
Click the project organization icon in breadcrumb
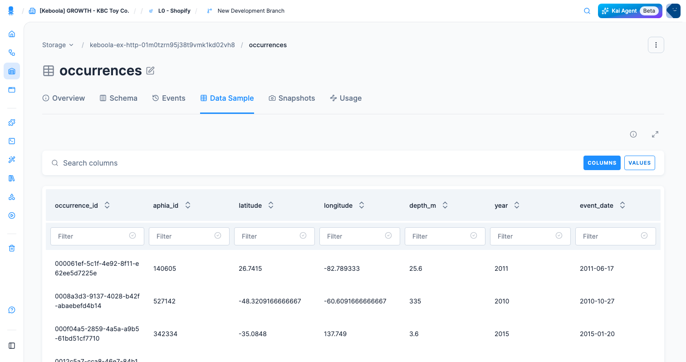pos(32,11)
